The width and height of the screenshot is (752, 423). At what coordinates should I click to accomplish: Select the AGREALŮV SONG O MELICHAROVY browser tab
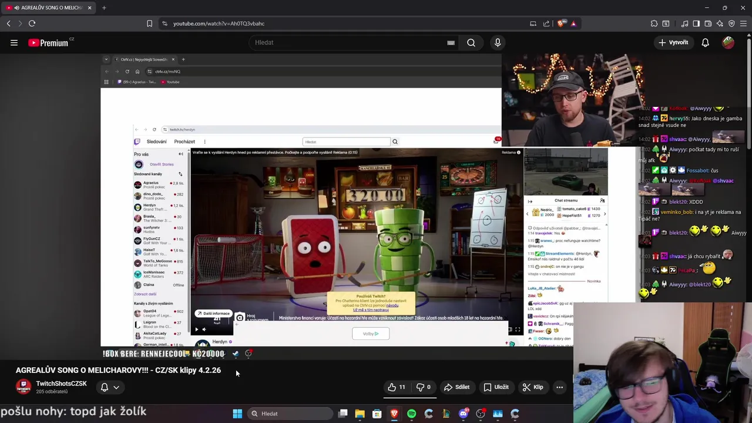[x=48, y=8]
